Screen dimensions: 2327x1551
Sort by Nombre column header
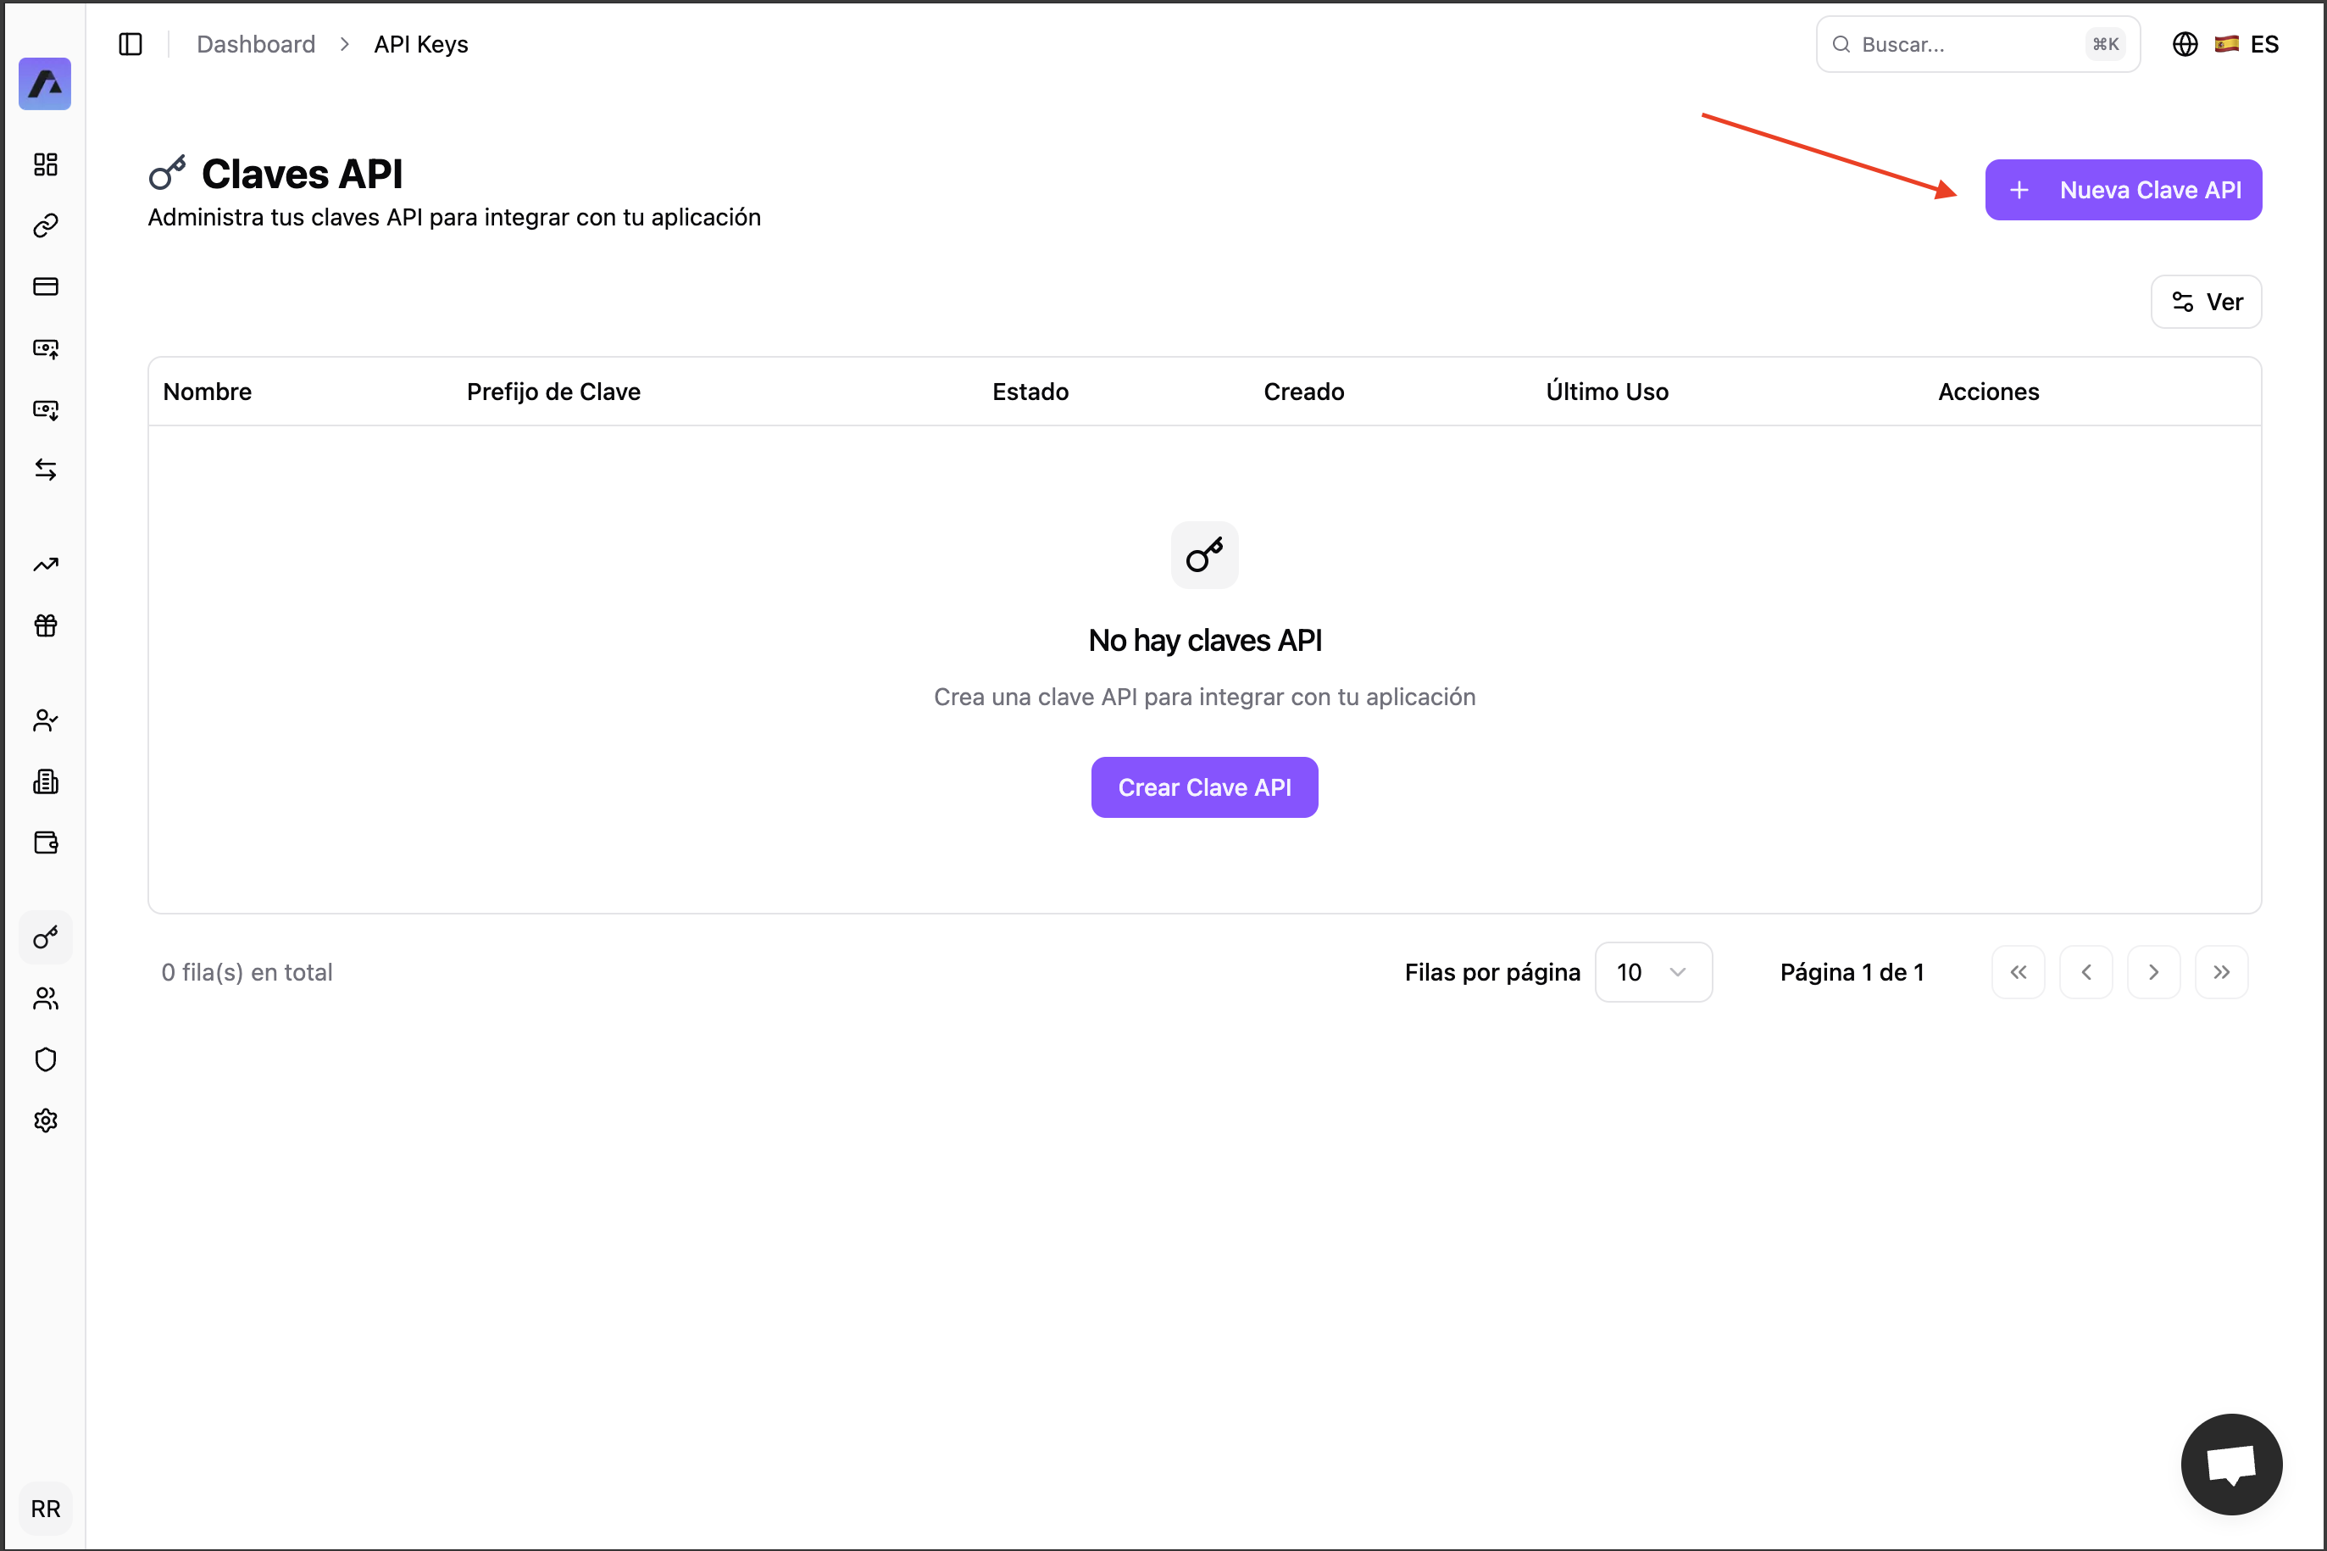[x=208, y=392]
